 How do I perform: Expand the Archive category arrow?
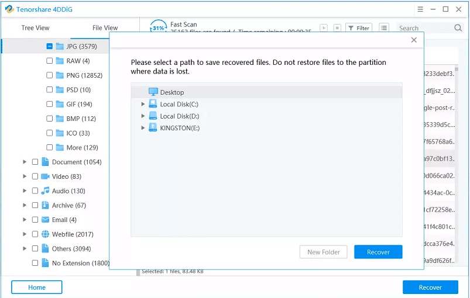pos(25,205)
